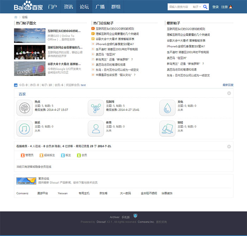Click the 登录 login link

(x=216, y=7)
